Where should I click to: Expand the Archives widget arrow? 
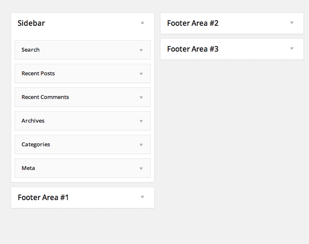[x=141, y=121]
